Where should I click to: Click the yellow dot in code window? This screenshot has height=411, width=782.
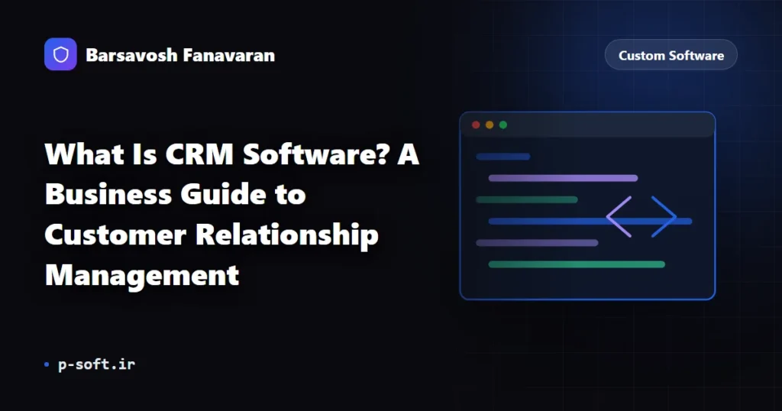point(490,125)
